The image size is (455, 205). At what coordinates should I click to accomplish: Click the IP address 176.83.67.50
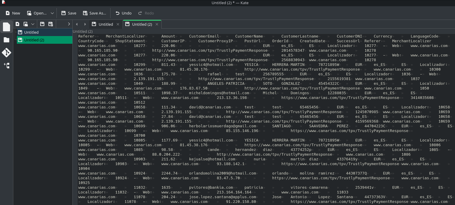coord(194,88)
